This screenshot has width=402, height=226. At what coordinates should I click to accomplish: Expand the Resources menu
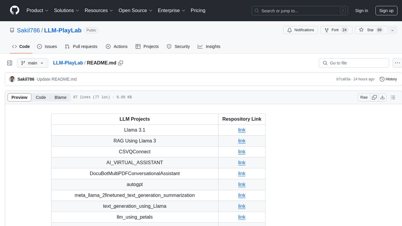(99, 10)
